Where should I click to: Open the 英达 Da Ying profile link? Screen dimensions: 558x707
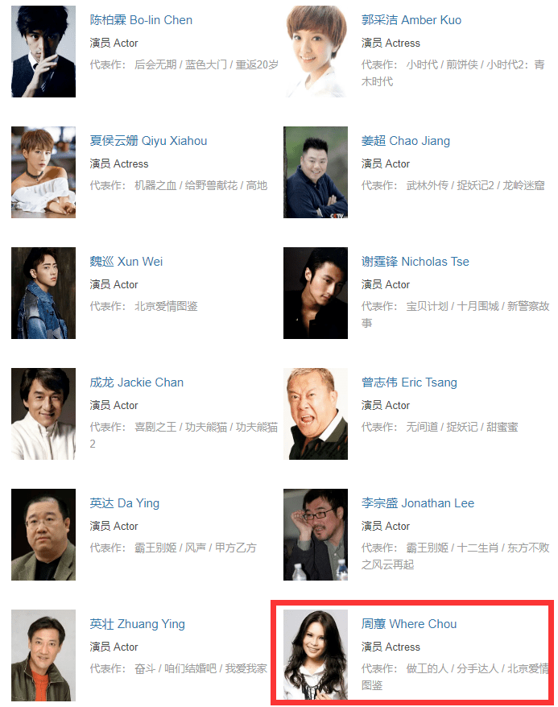124,503
